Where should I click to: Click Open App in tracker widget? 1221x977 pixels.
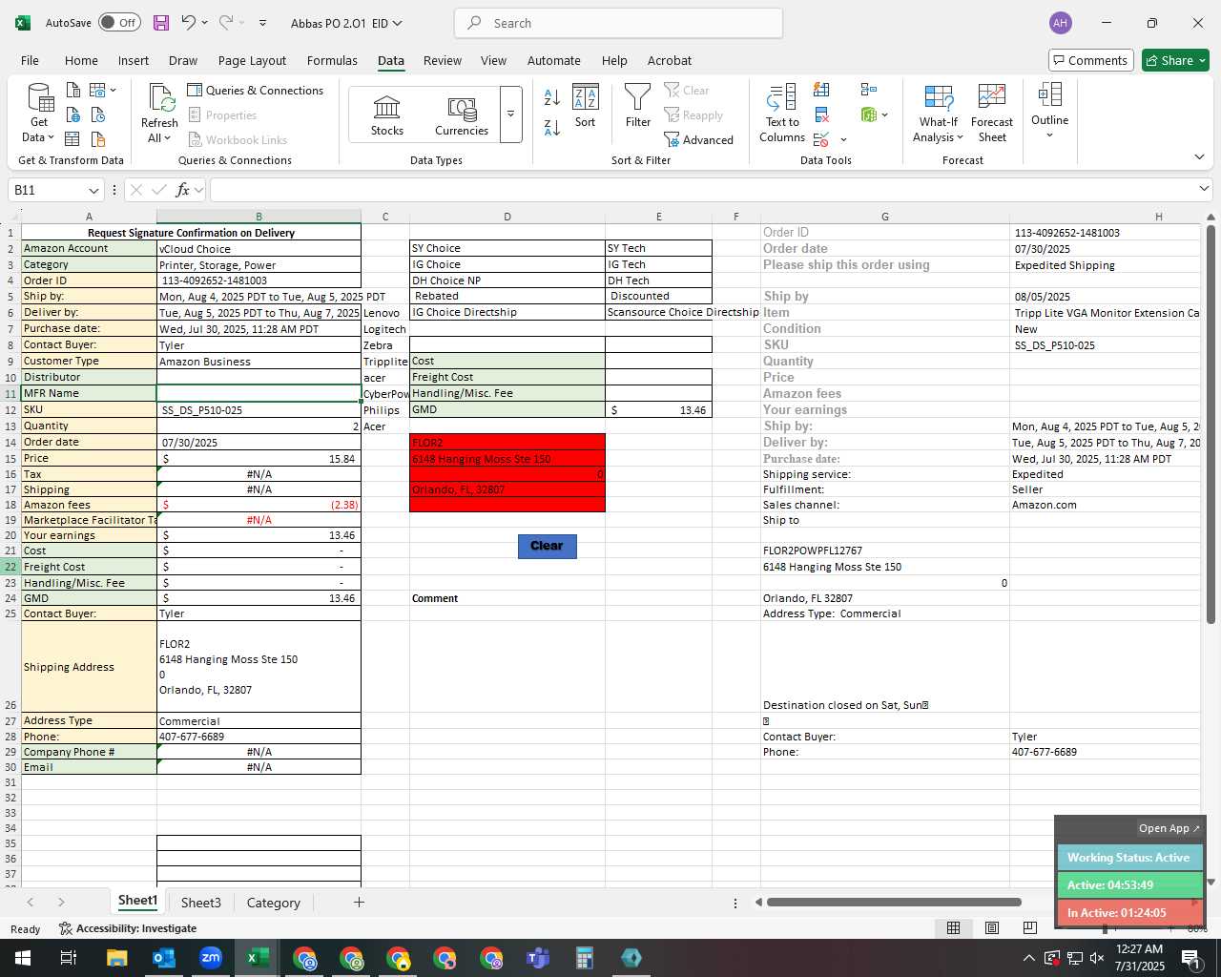pyautogui.click(x=1169, y=828)
